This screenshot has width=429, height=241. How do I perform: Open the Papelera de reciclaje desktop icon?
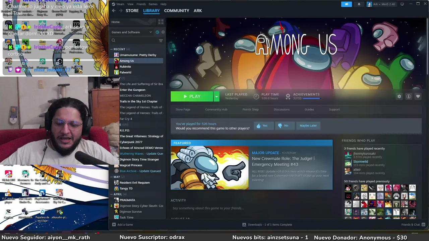(x=42, y=215)
